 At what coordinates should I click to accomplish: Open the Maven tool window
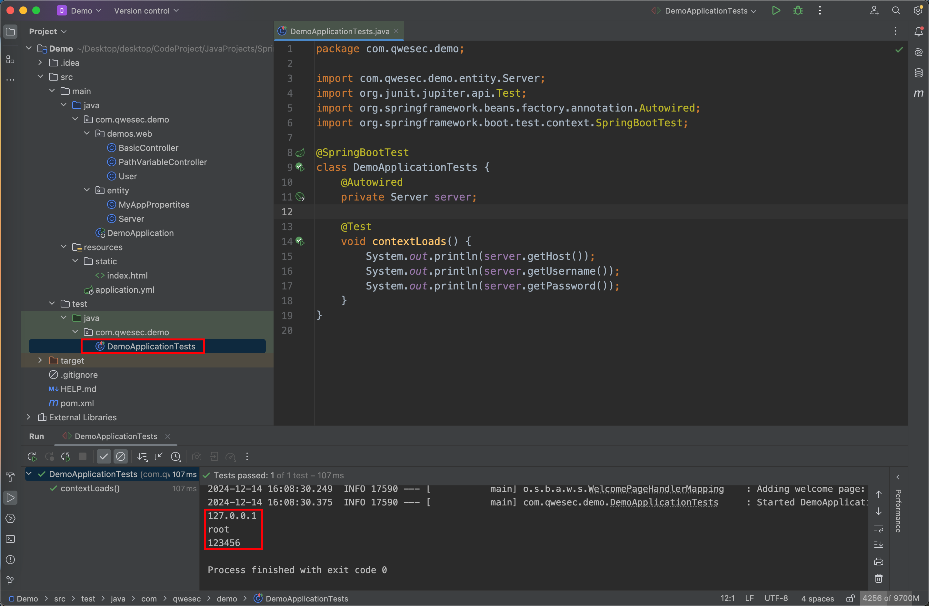pos(918,93)
